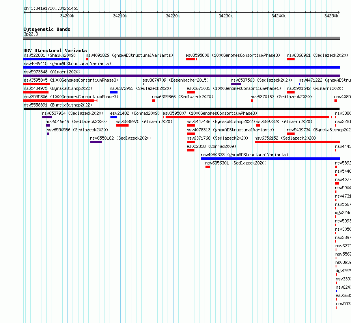Click the 34250k ruler tick label
Viewport: 351px width, 323px height.
click(x=331, y=16)
